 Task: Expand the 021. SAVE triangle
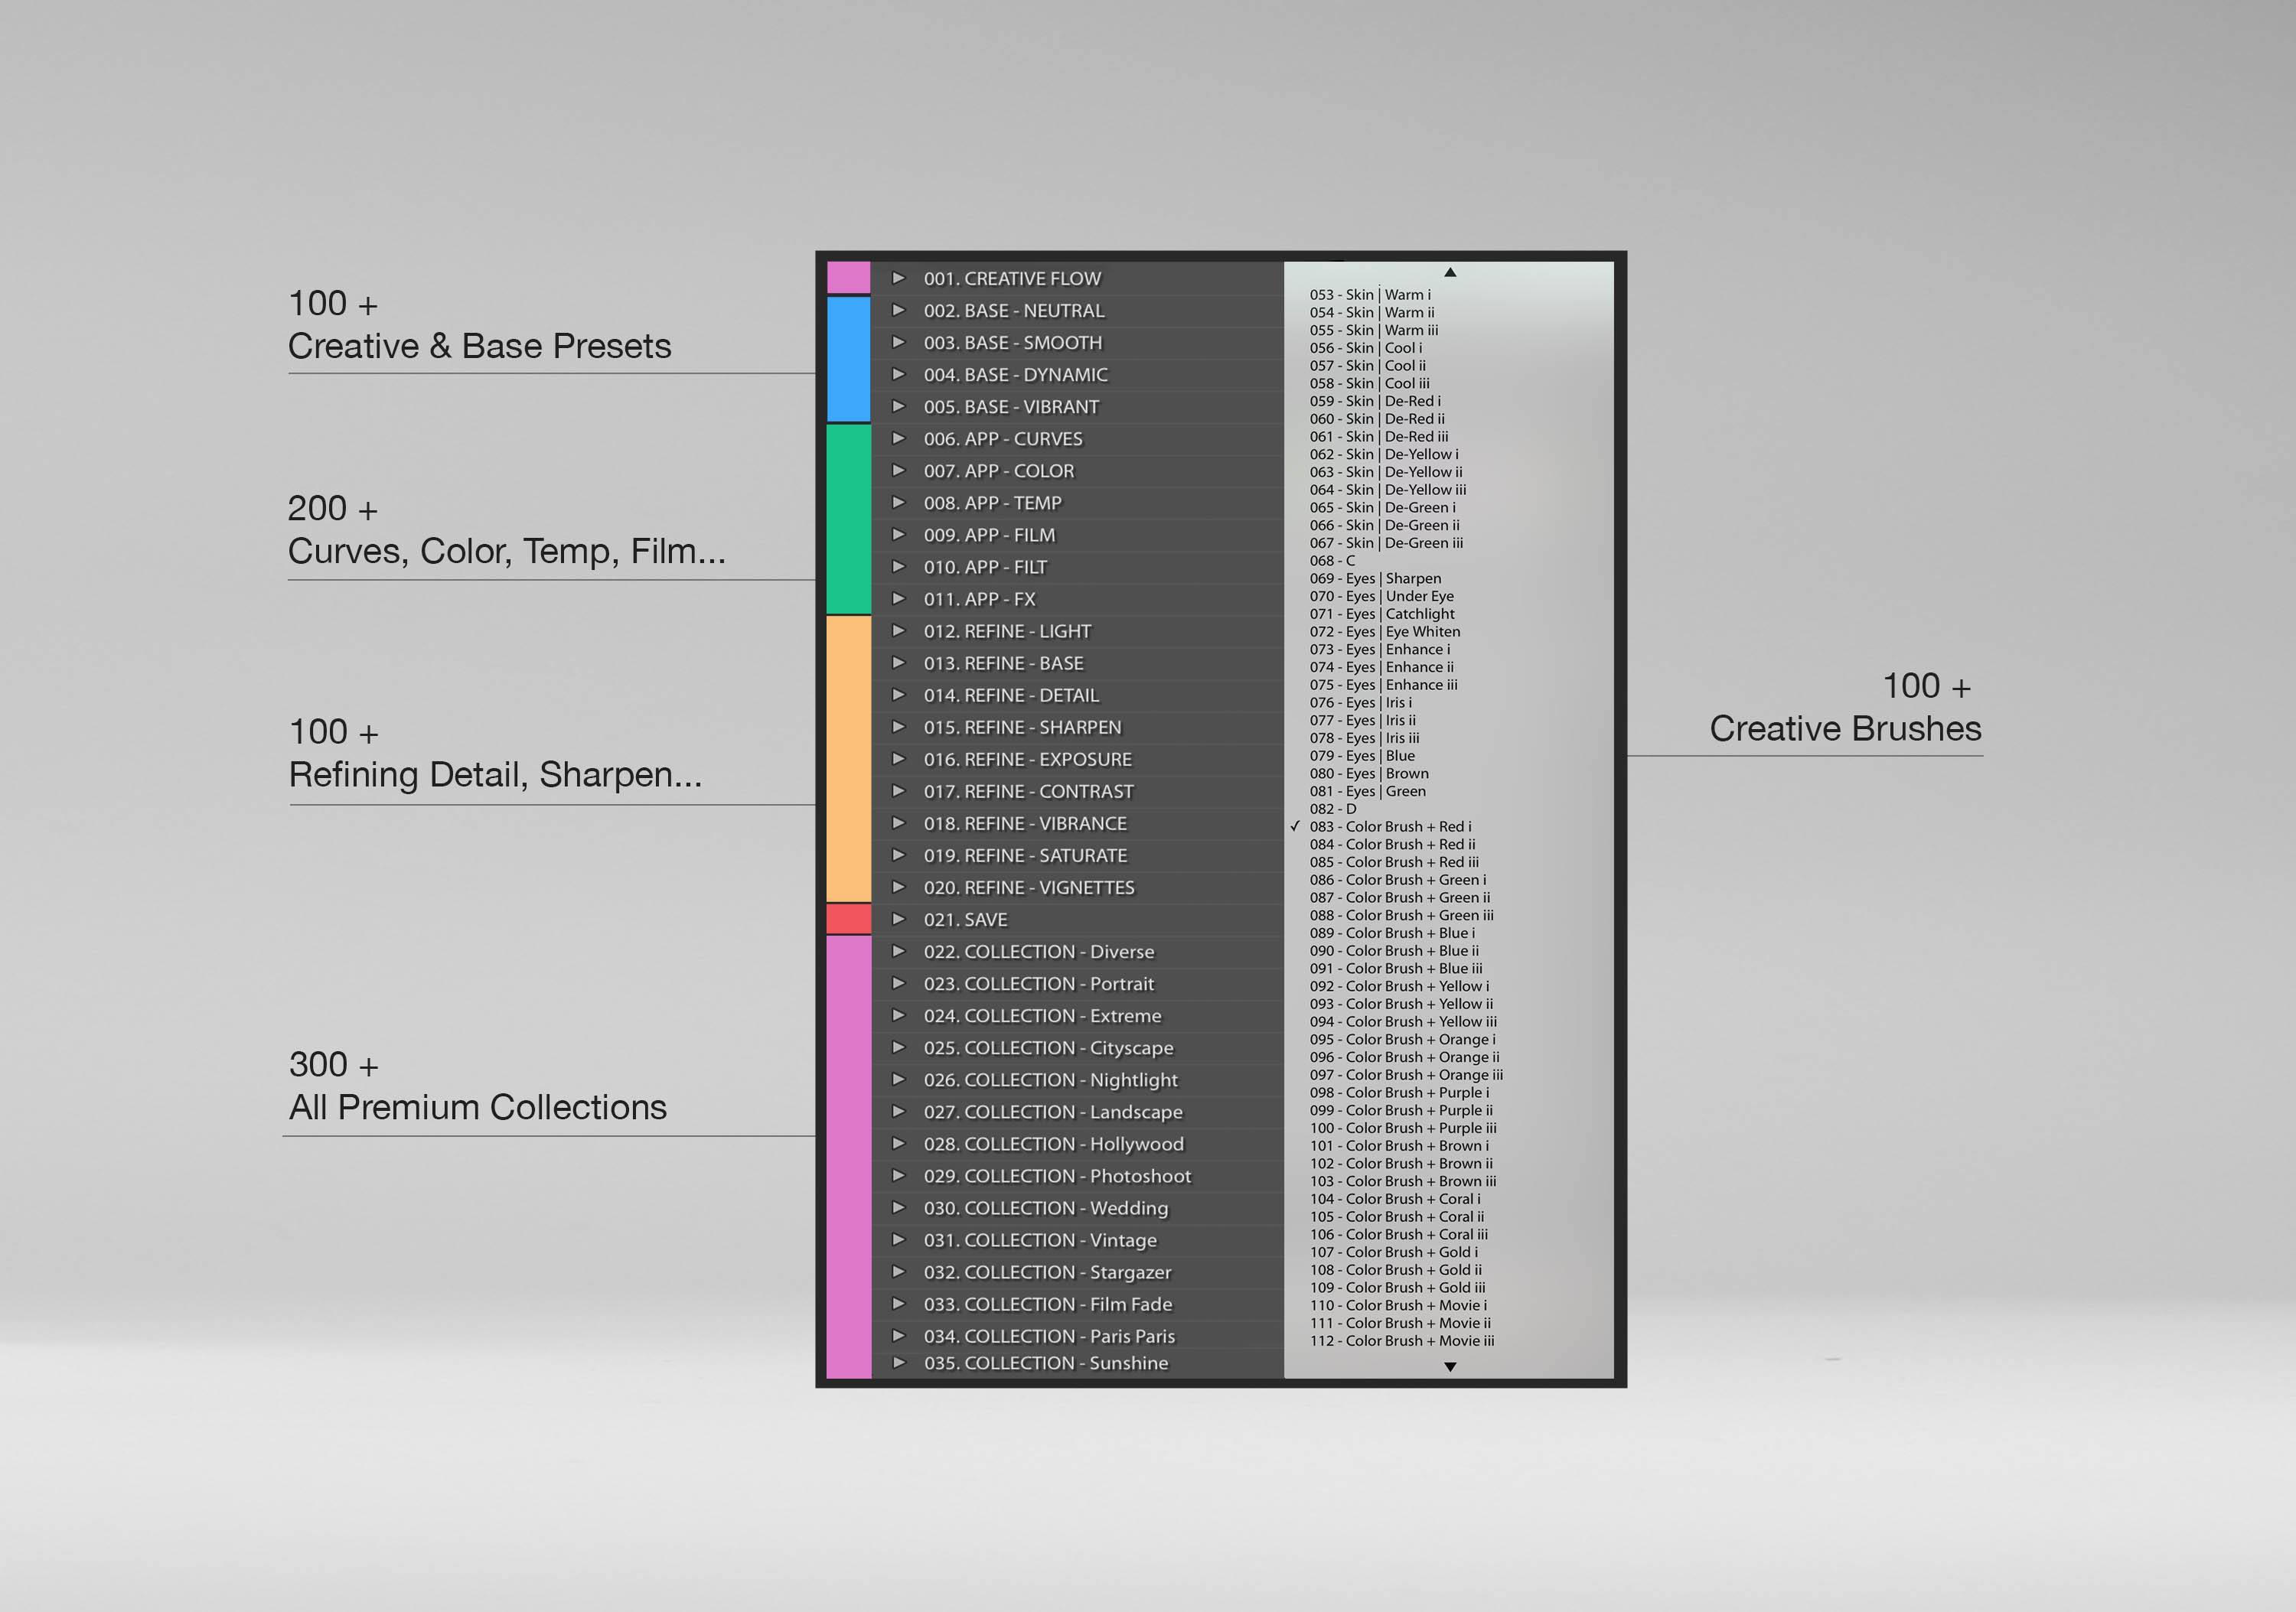point(898,918)
